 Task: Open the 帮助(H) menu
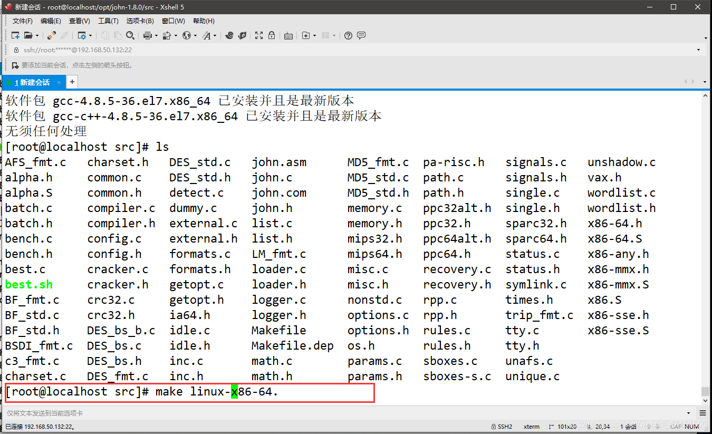coord(204,21)
